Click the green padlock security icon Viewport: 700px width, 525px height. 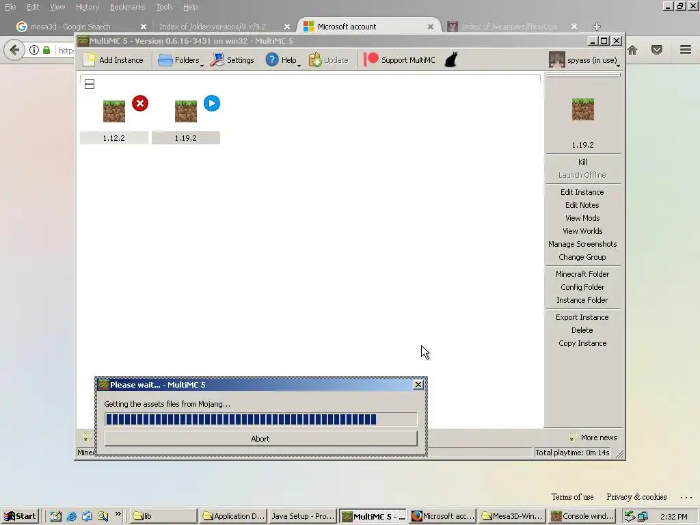(46, 50)
